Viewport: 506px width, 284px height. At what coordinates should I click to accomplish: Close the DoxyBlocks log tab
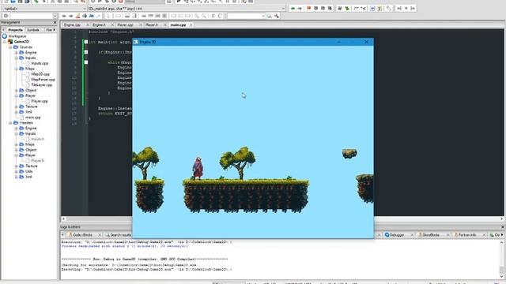[x=447, y=235]
